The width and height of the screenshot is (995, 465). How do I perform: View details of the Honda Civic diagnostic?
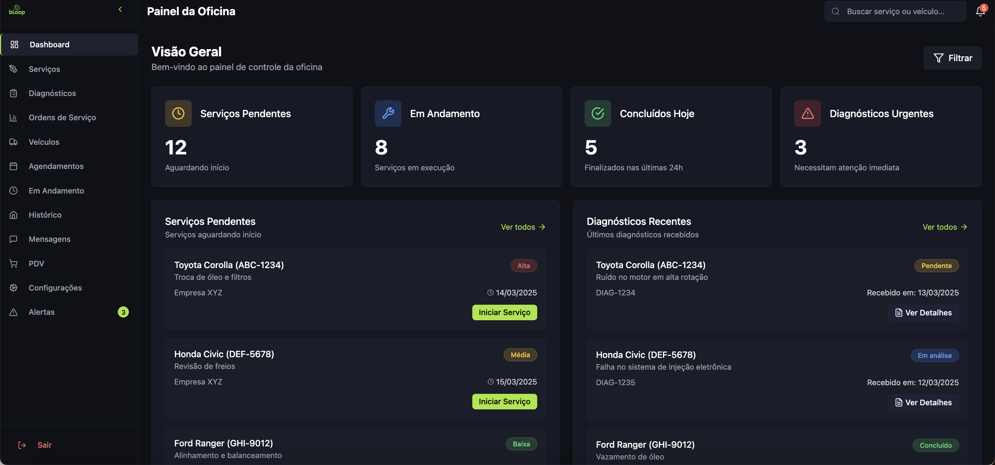tap(923, 402)
